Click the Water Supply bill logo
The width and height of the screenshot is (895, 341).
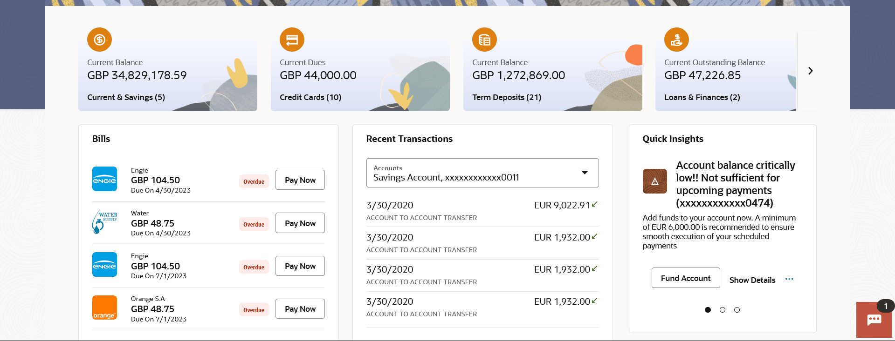point(105,222)
